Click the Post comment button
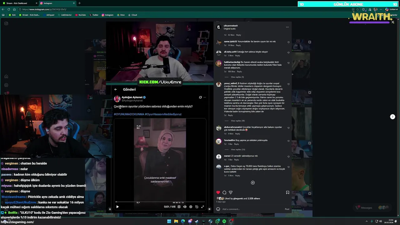Screen dimensions: 400x225 pos(287,209)
